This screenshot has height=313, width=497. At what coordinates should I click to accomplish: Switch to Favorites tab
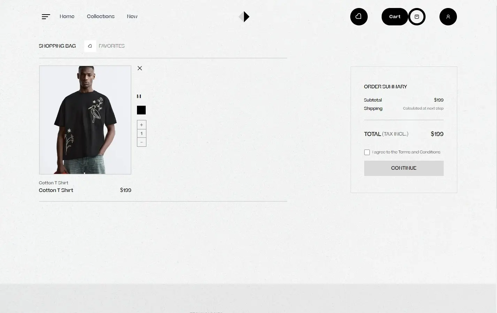(112, 46)
